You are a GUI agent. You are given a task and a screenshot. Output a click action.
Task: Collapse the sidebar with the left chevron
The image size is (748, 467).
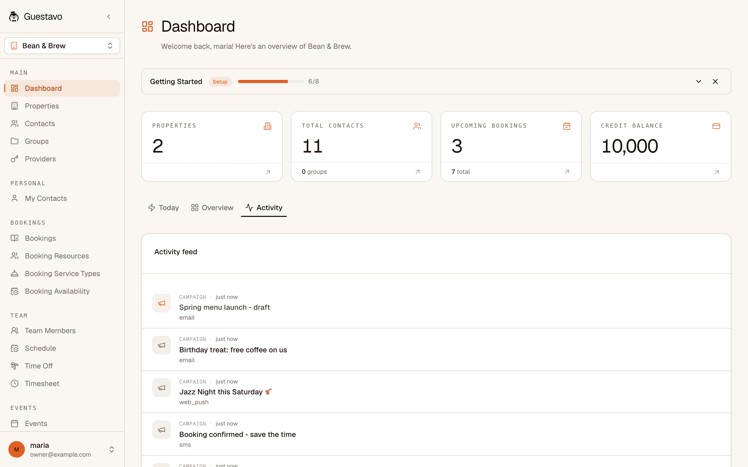(109, 17)
